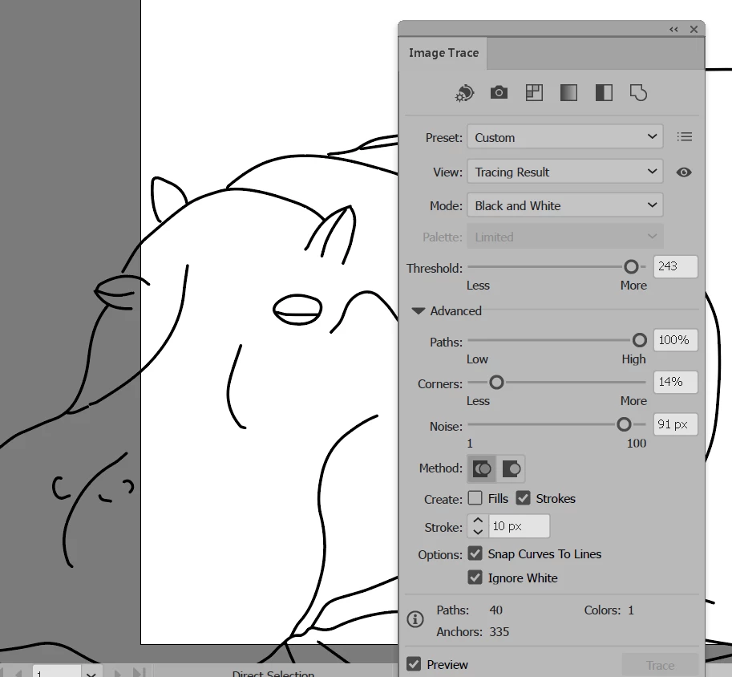Collapse the Image Trace panel with double arrows
Image resolution: width=732 pixels, height=677 pixels.
tap(673, 30)
